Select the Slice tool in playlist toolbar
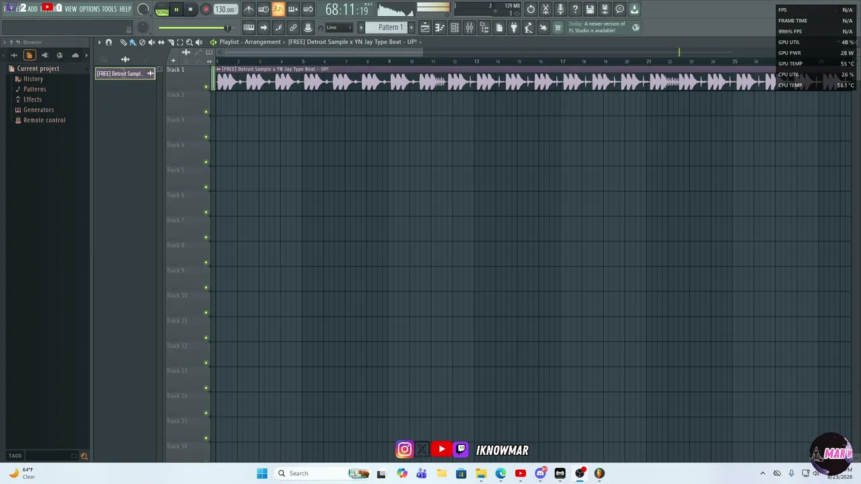Screen dimensions: 861x484 170,42
